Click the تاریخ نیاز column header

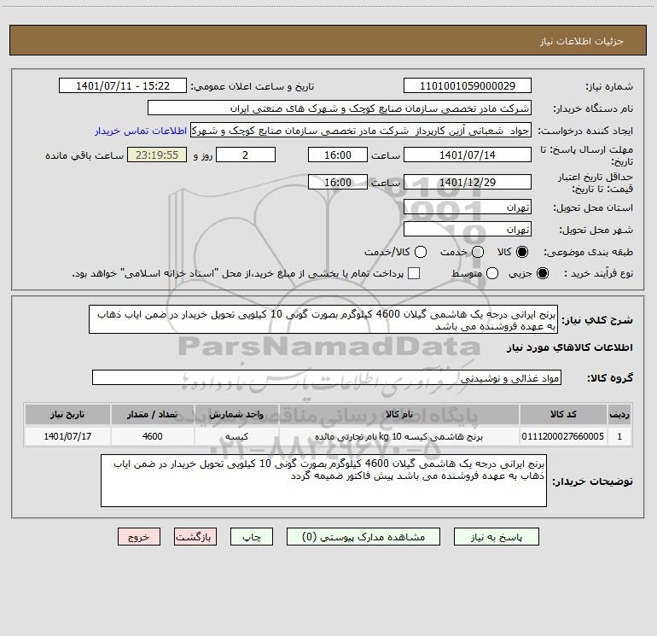pyautogui.click(x=67, y=414)
